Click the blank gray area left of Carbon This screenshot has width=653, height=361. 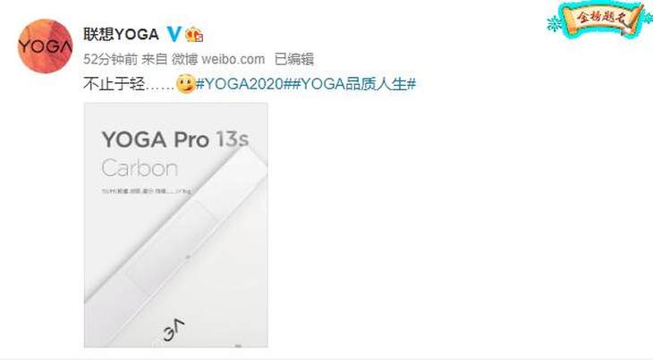click(92, 168)
